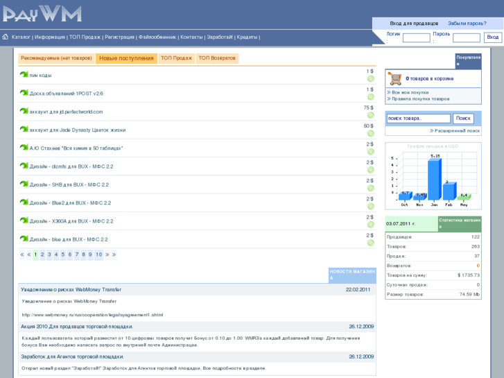Switch to Рекомендуемые (нет товаров) tab
This screenshot has height=378, width=504.
point(56,58)
